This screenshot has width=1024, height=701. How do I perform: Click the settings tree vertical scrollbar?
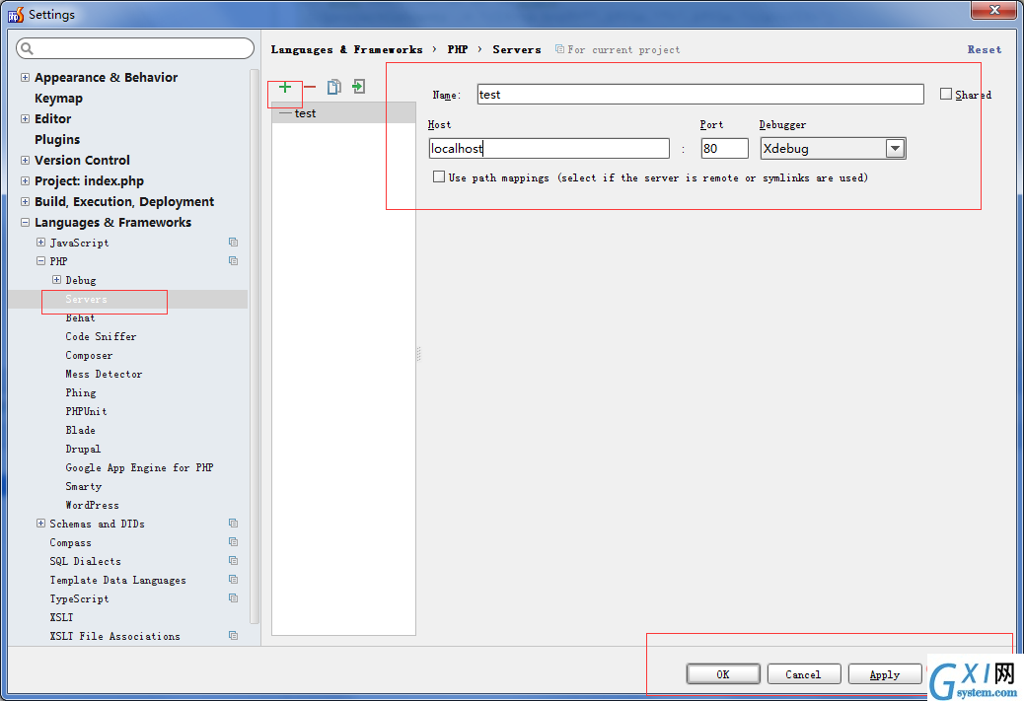tap(255, 346)
